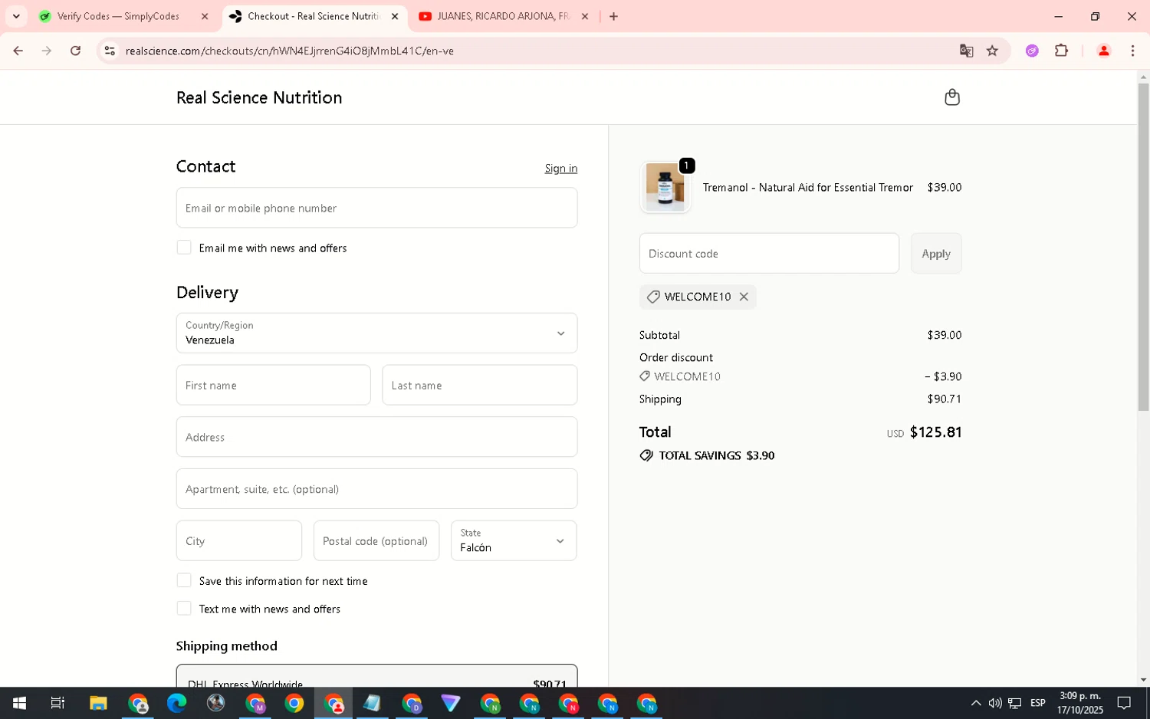Screen dimensions: 1150x719
Task: Focus the Email or mobile phone number field
Action: click(x=376, y=208)
